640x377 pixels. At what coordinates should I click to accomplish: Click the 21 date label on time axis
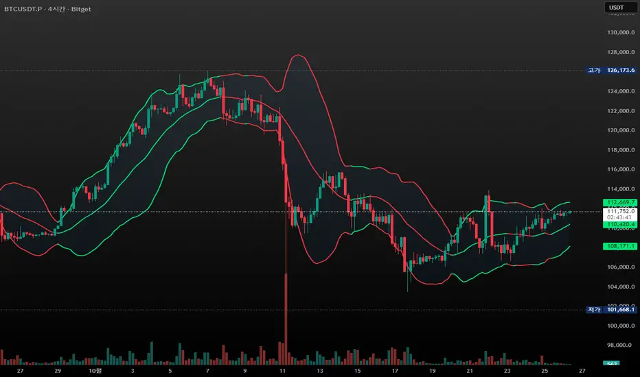[x=470, y=371]
